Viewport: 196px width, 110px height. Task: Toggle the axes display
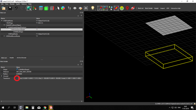click(x=105, y=8)
